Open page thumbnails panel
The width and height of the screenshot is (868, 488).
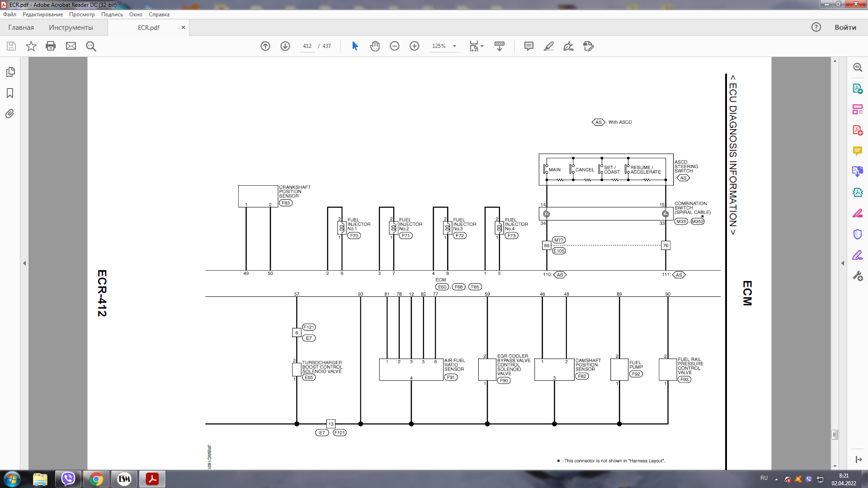(x=10, y=72)
